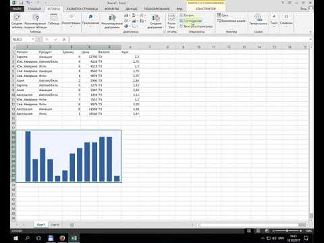The image size is (324, 243).
Task: Click inside the Name Box field
Action: [22, 39]
